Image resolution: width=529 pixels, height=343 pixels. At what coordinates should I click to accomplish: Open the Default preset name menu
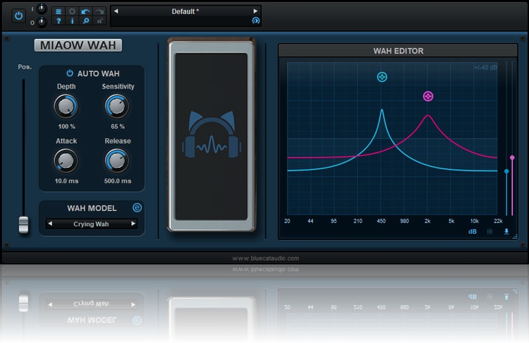185,11
